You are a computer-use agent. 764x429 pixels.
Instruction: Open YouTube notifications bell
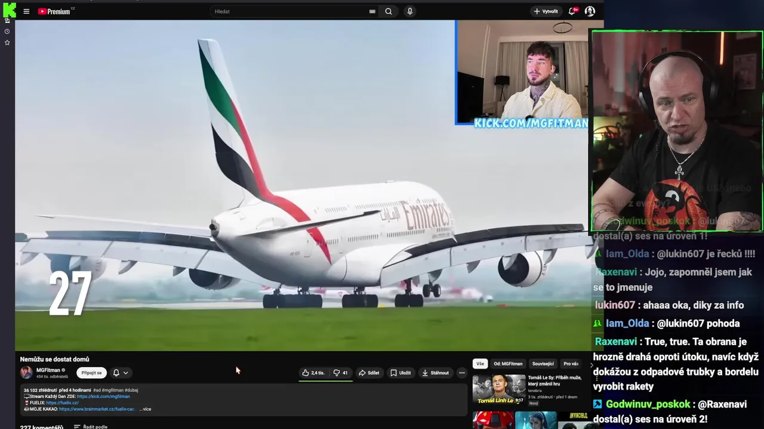point(572,11)
